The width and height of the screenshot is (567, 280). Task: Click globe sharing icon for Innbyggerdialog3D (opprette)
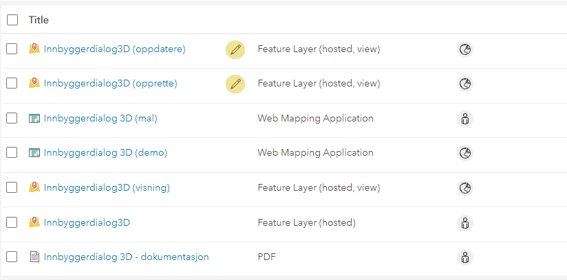pos(465,84)
